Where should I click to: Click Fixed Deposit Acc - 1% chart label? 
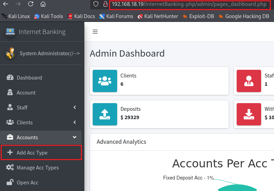(x=188, y=178)
